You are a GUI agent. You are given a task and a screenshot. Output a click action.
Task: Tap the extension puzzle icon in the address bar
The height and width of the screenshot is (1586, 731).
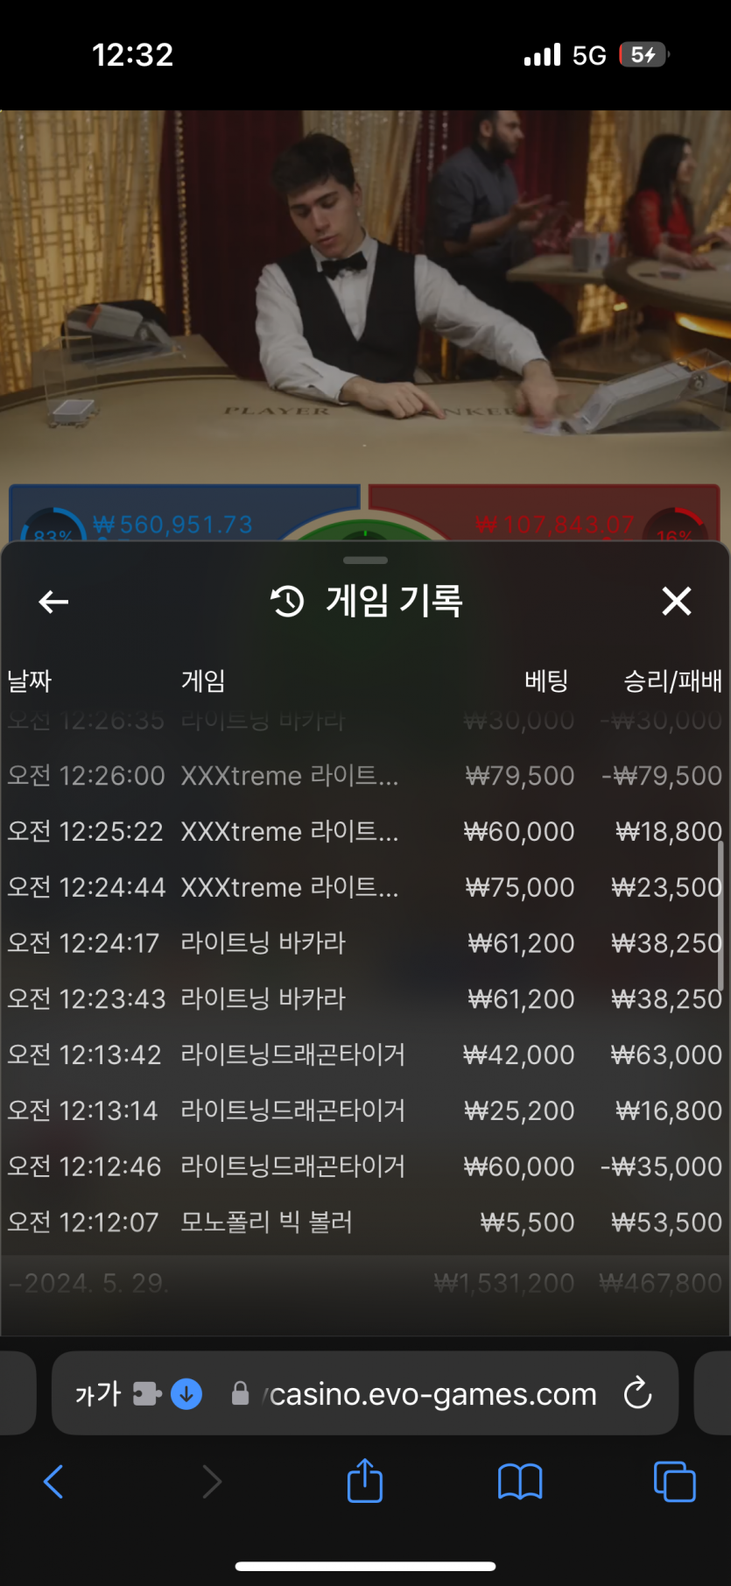pyautogui.click(x=148, y=1393)
